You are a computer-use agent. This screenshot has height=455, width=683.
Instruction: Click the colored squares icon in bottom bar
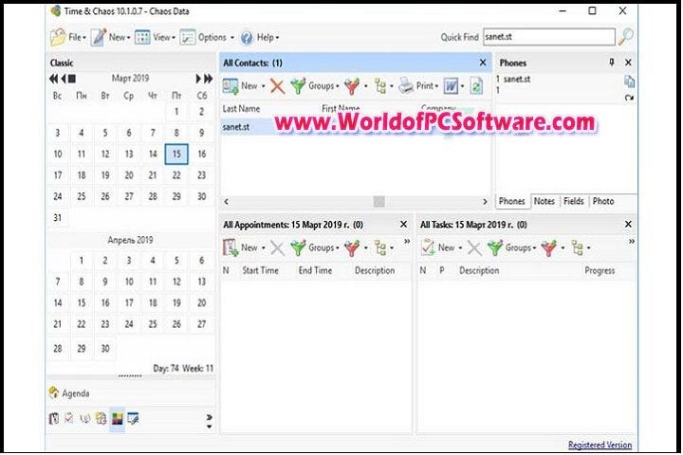(x=117, y=419)
